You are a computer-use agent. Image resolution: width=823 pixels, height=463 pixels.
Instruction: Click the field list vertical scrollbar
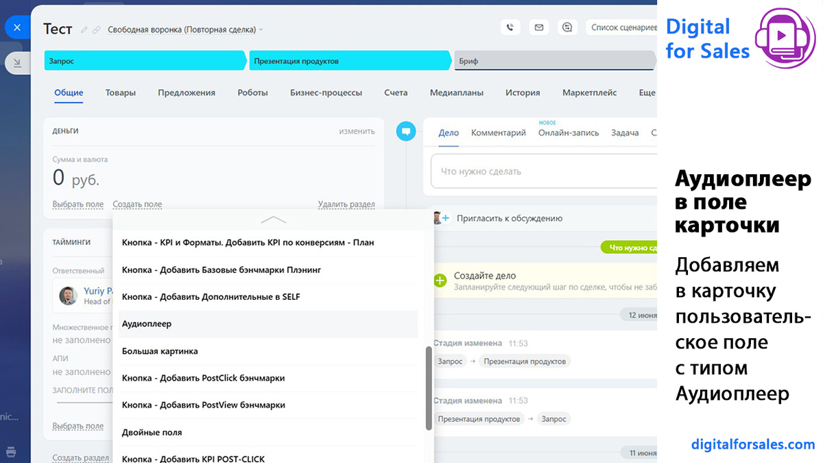point(429,388)
